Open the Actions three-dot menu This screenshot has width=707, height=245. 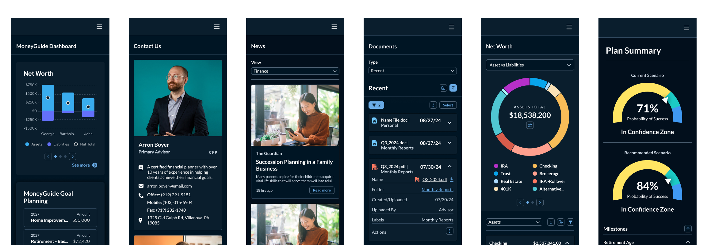450,231
